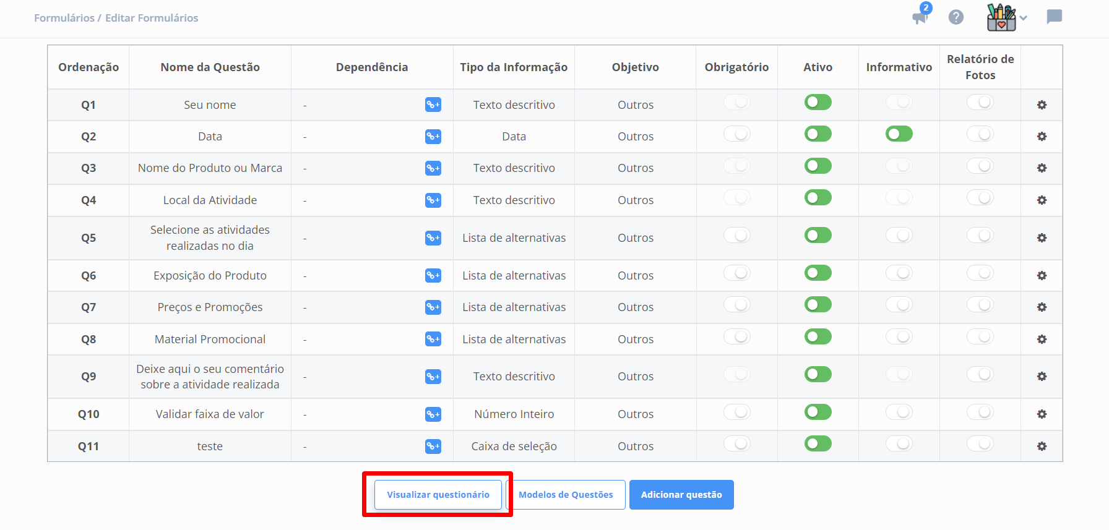
Task: Enable Obrigatório toggle for Q6
Action: pyautogui.click(x=736, y=273)
